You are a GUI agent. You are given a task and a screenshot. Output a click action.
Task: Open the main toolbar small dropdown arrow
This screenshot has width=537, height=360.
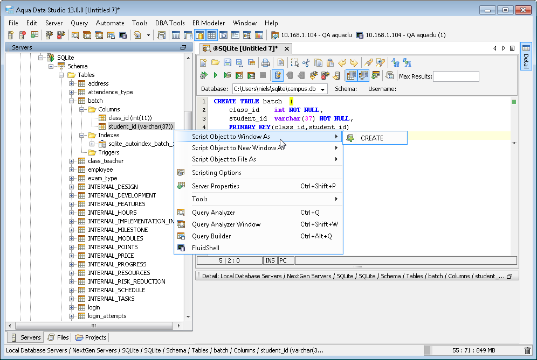tap(148, 35)
